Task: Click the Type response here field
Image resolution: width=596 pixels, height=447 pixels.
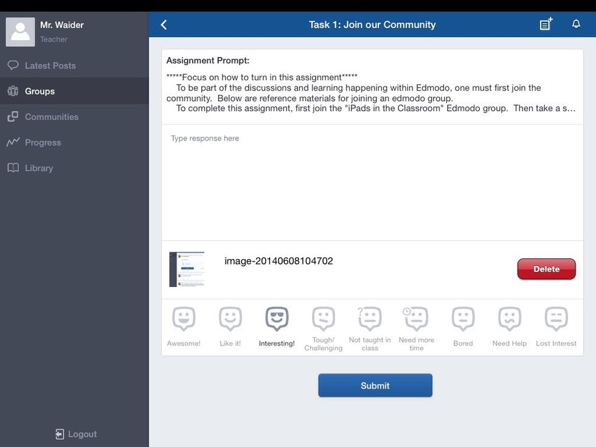Action: pyautogui.click(x=372, y=182)
